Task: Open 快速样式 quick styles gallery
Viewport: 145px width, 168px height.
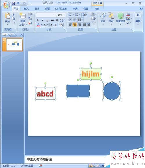Action: 121,19
